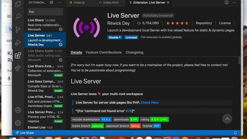This screenshot has height=139, width=247.
Task: Install Live Sass Compiler extension
Action: click(x=58, y=91)
